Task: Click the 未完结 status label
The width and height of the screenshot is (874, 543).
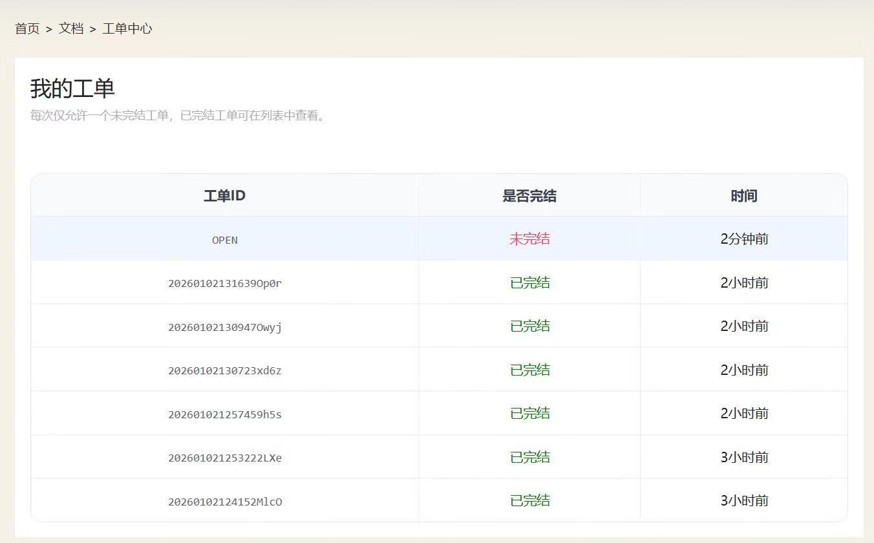Action: pyautogui.click(x=529, y=239)
